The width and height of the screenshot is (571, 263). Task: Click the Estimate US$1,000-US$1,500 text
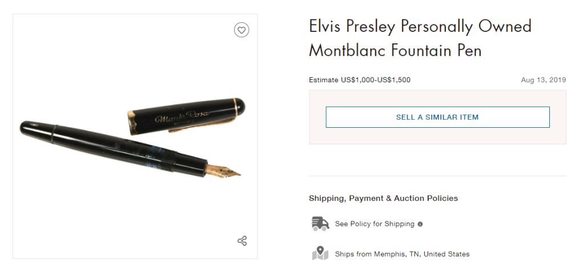pos(359,80)
